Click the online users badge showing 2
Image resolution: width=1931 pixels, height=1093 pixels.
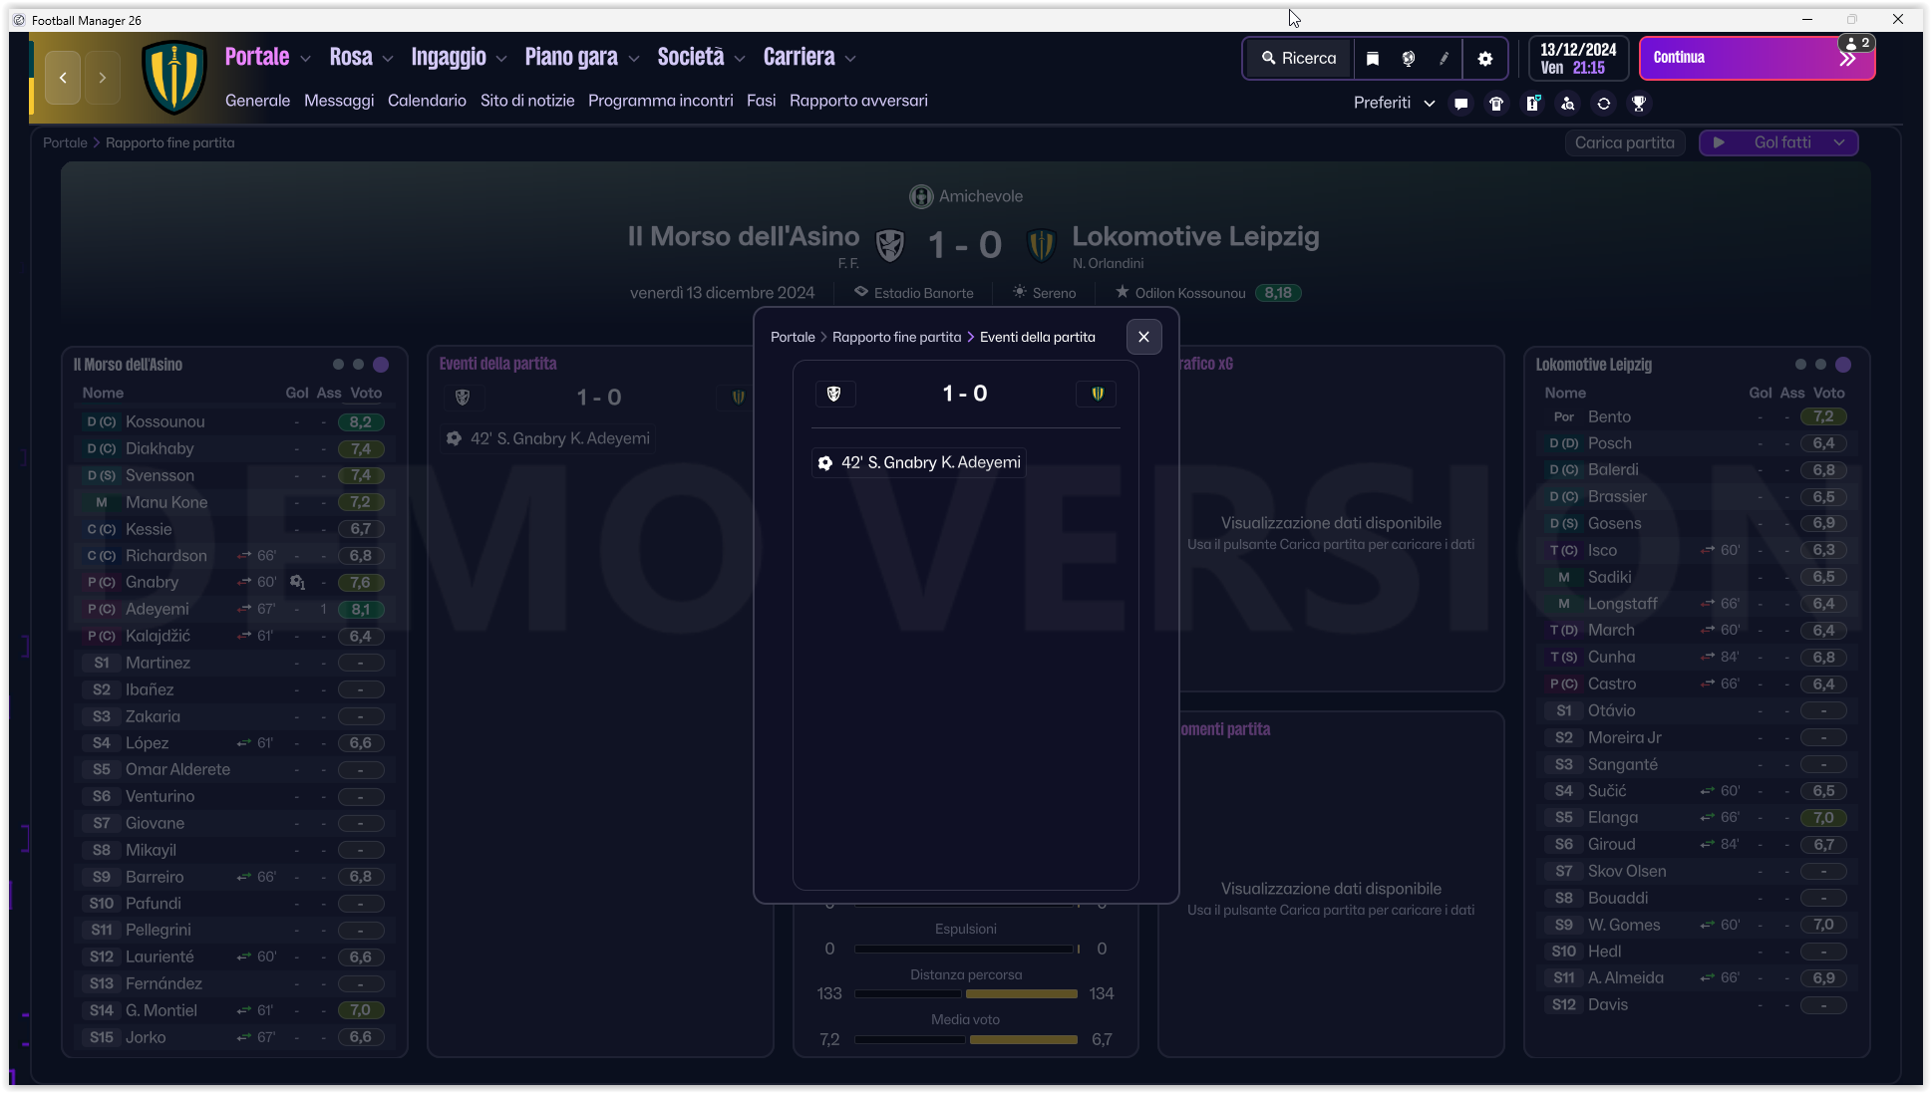[1857, 43]
